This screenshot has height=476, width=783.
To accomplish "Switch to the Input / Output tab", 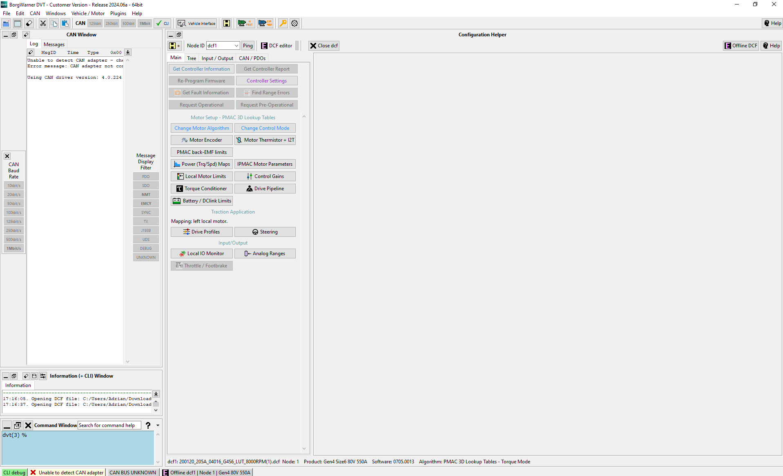I will point(217,58).
